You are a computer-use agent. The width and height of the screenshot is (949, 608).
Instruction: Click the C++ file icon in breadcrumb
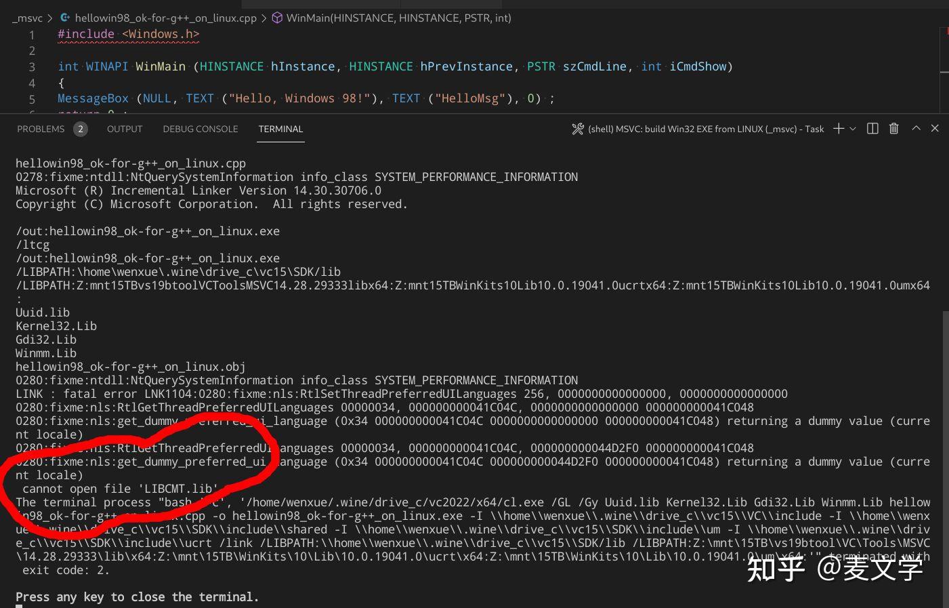(x=65, y=18)
